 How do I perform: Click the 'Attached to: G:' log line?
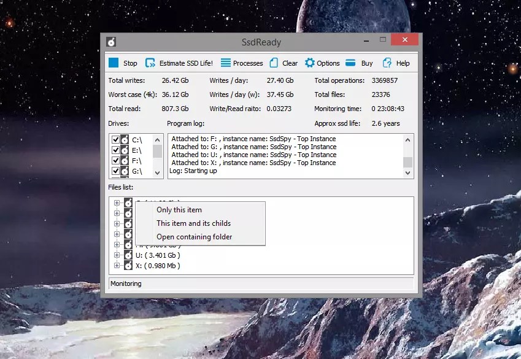coord(254,147)
